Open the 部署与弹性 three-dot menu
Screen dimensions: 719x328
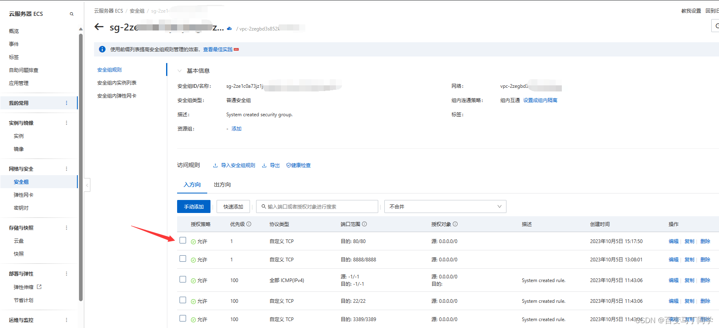67,274
